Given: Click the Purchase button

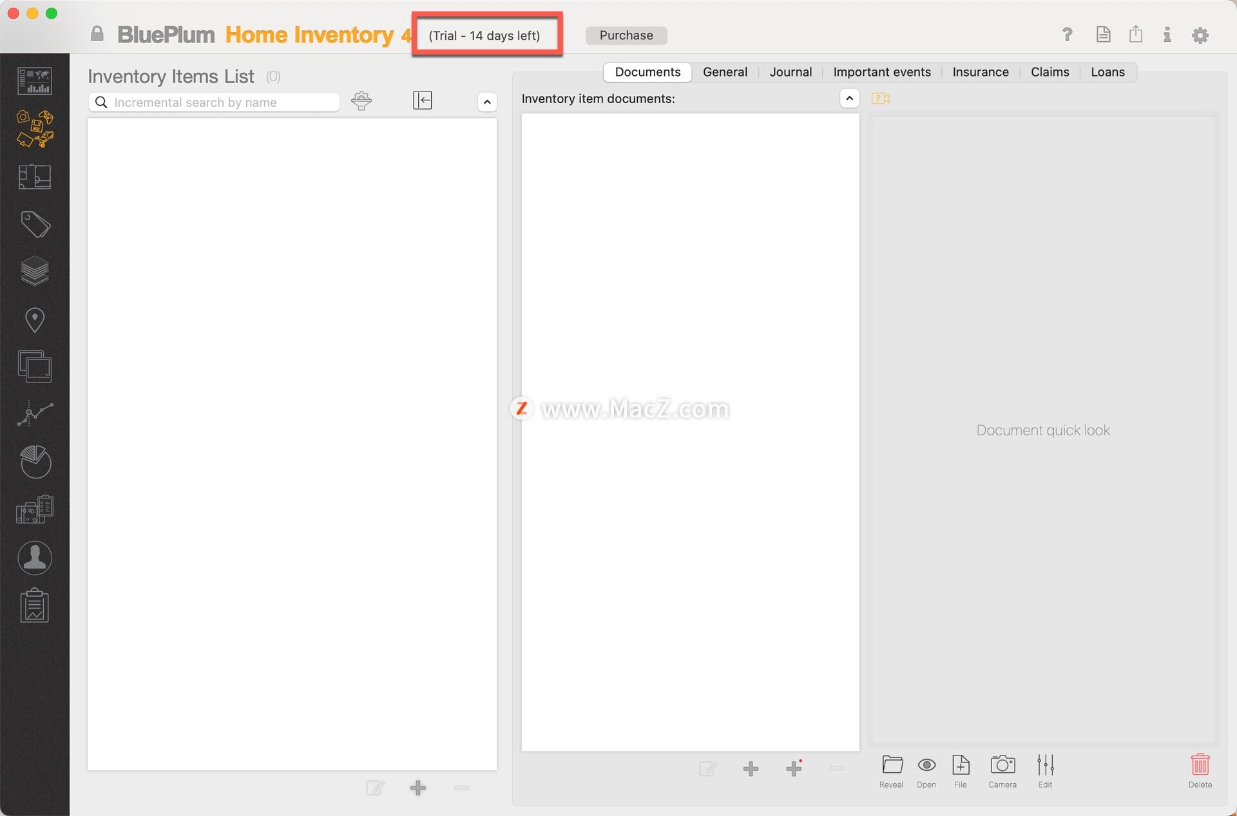Looking at the screenshot, I should [626, 35].
